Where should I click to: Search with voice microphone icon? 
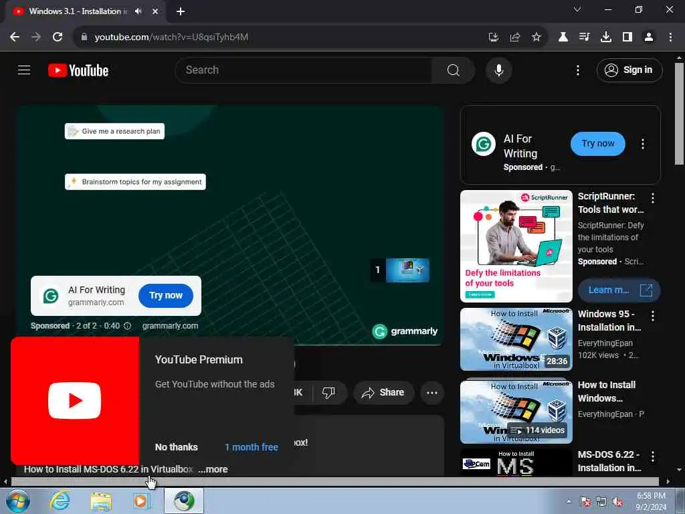pyautogui.click(x=498, y=70)
